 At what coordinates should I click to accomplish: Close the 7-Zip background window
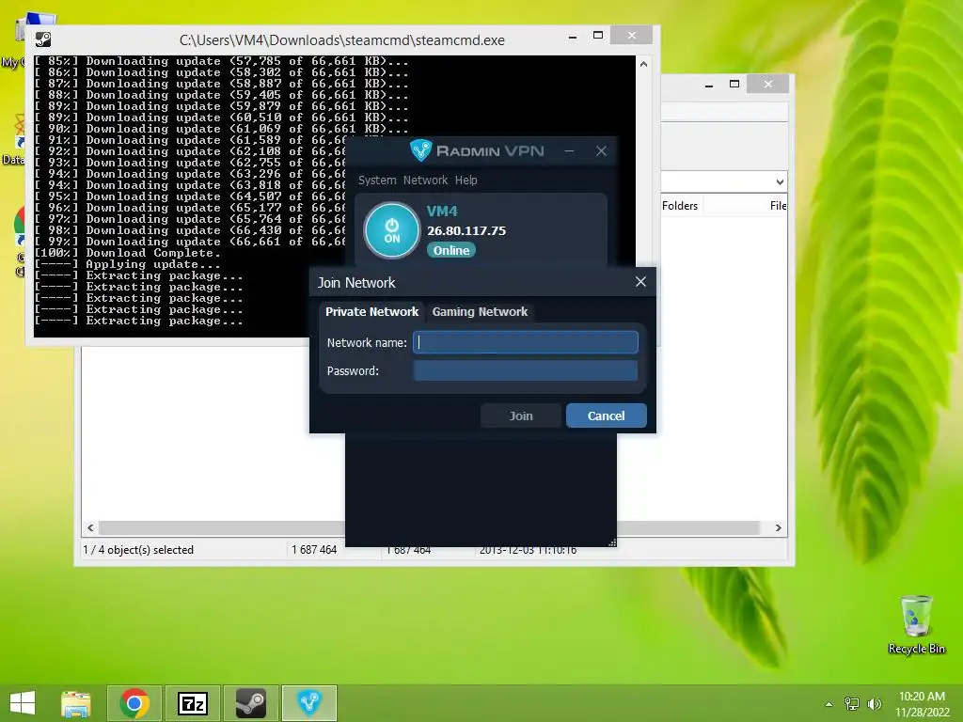(x=767, y=84)
